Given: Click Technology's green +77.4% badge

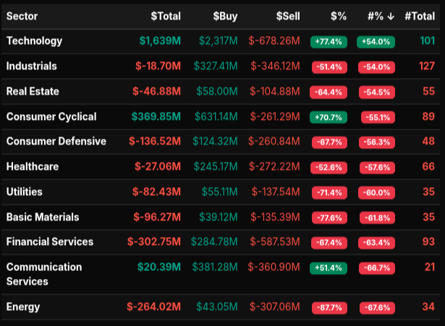Looking at the screenshot, I should coord(328,42).
